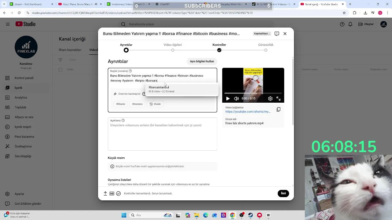Play the video preview
This screenshot has height=220, width=392.
228,98
